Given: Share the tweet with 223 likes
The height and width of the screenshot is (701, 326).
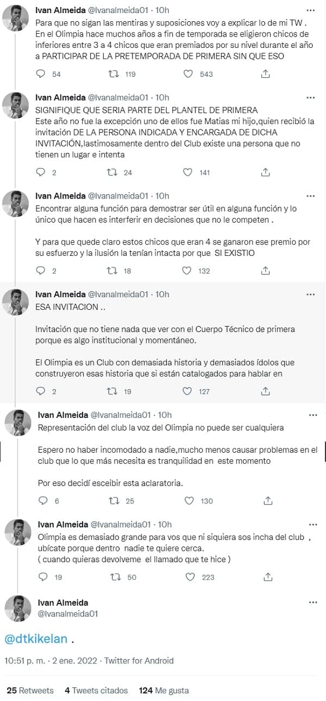Looking at the screenshot, I should tap(267, 577).
